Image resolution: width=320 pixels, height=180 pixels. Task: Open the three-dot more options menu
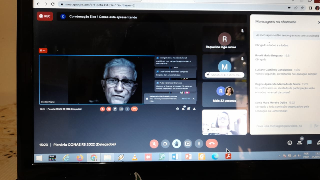click(199, 144)
